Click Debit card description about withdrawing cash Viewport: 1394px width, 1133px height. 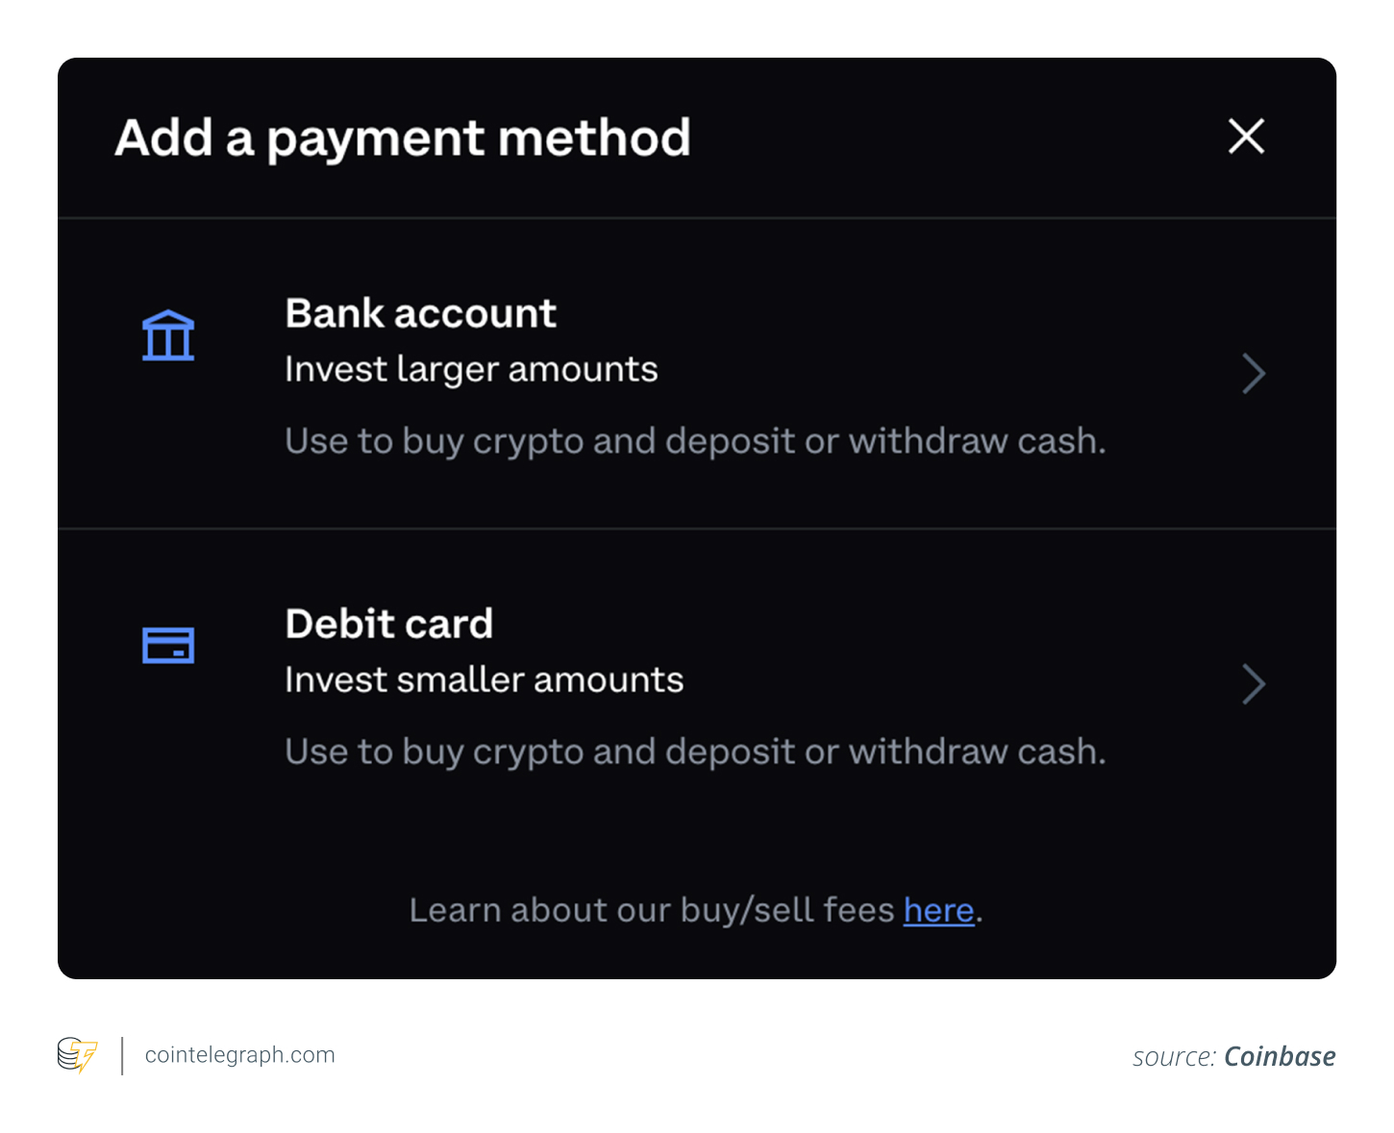[696, 752]
